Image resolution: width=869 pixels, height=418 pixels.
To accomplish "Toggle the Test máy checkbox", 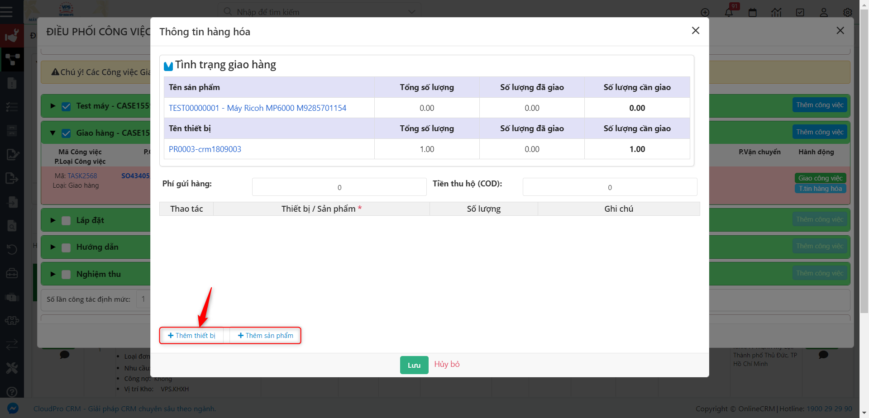I will pos(66,106).
